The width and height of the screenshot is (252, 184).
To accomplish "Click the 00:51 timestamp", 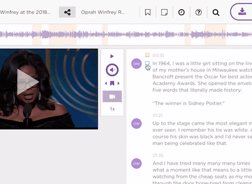I will pos(158,56).
